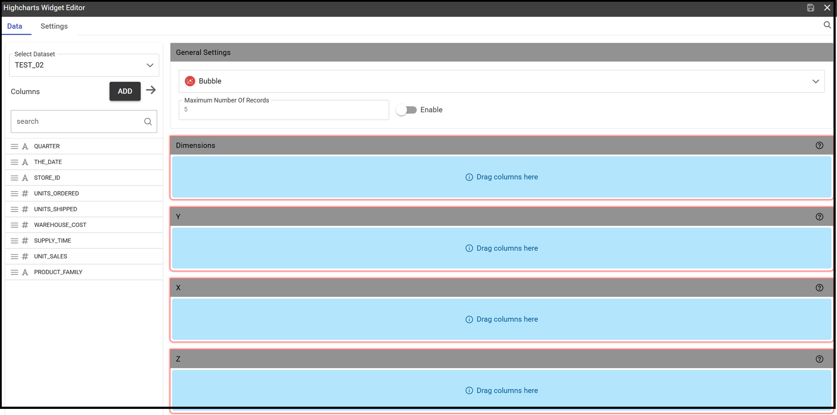837x415 pixels.
Task: Click the text type icon beside PRODUCT_FAMILY
Action: 25,272
